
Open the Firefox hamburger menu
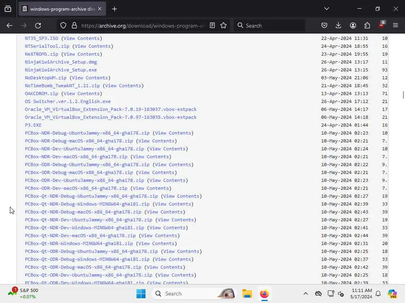[x=396, y=26]
